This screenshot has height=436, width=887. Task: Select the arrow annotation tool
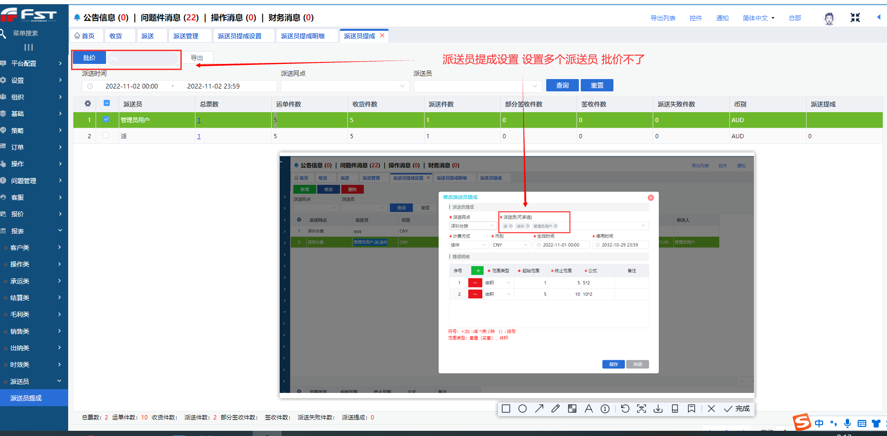[x=539, y=409]
